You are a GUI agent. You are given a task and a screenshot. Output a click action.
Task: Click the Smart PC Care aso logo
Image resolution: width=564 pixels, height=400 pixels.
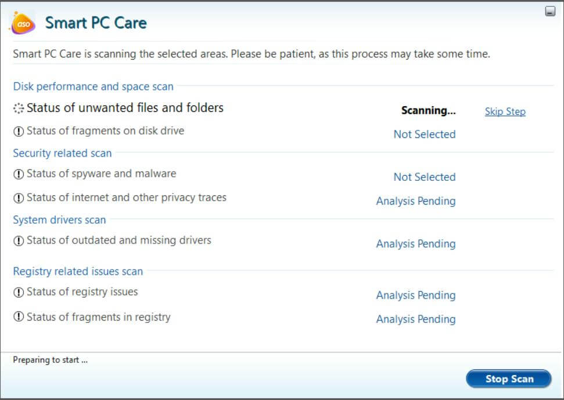(x=23, y=23)
